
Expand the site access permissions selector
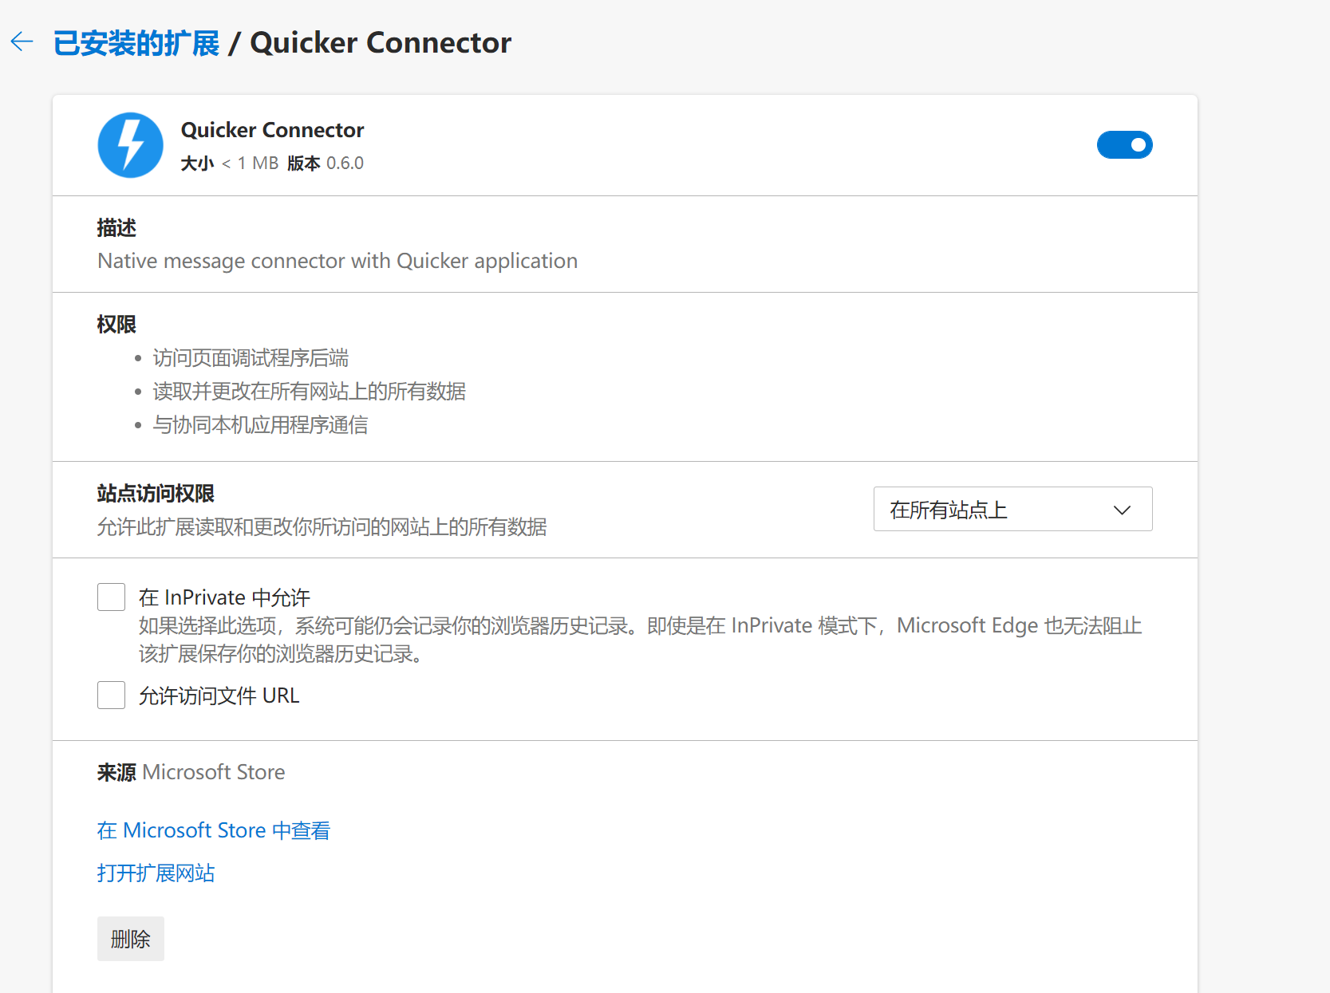pos(1012,509)
